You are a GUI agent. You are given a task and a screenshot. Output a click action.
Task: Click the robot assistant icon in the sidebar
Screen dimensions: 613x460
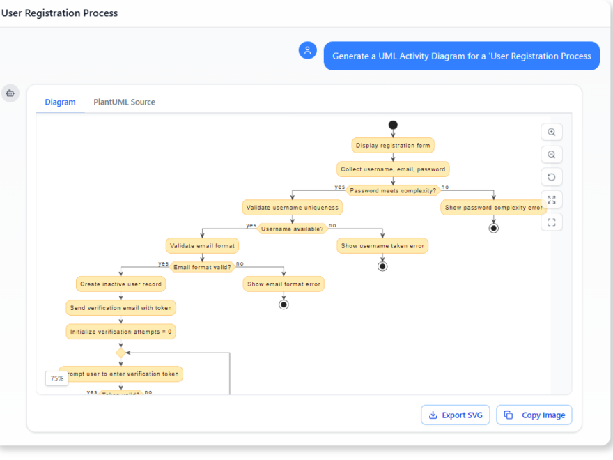tap(10, 93)
